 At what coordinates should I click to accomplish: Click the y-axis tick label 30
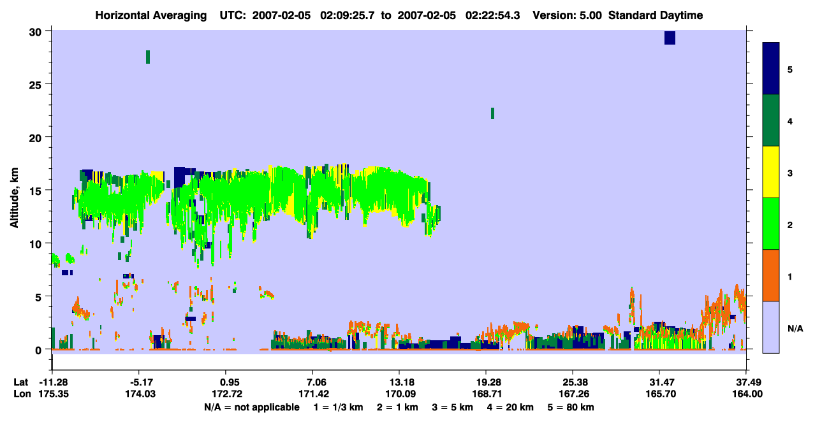point(37,31)
